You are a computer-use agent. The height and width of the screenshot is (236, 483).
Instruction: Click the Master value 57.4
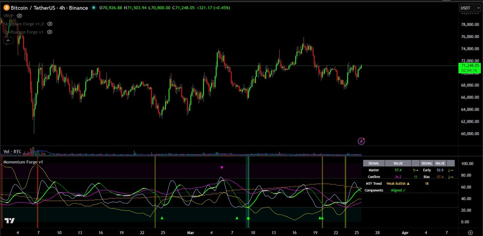point(398,170)
